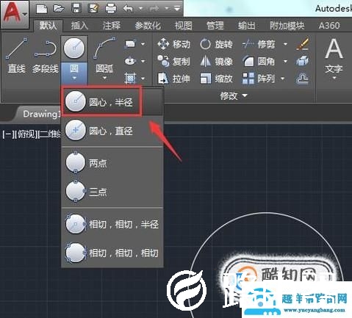Screen dimensions: 352x318
Task: Open the Trim (修剪) dropdown arrow
Action: pos(285,44)
